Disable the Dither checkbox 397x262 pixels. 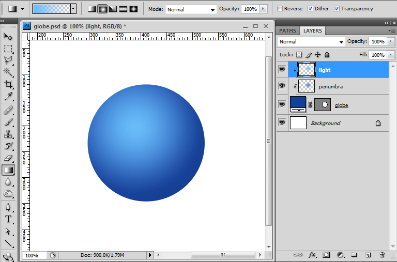coord(310,9)
